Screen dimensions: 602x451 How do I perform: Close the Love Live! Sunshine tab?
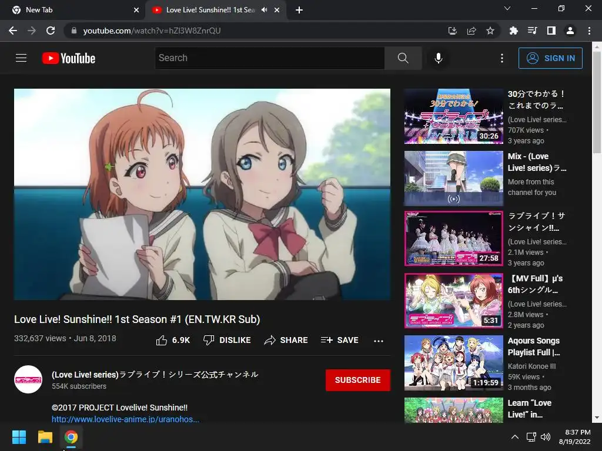point(277,10)
